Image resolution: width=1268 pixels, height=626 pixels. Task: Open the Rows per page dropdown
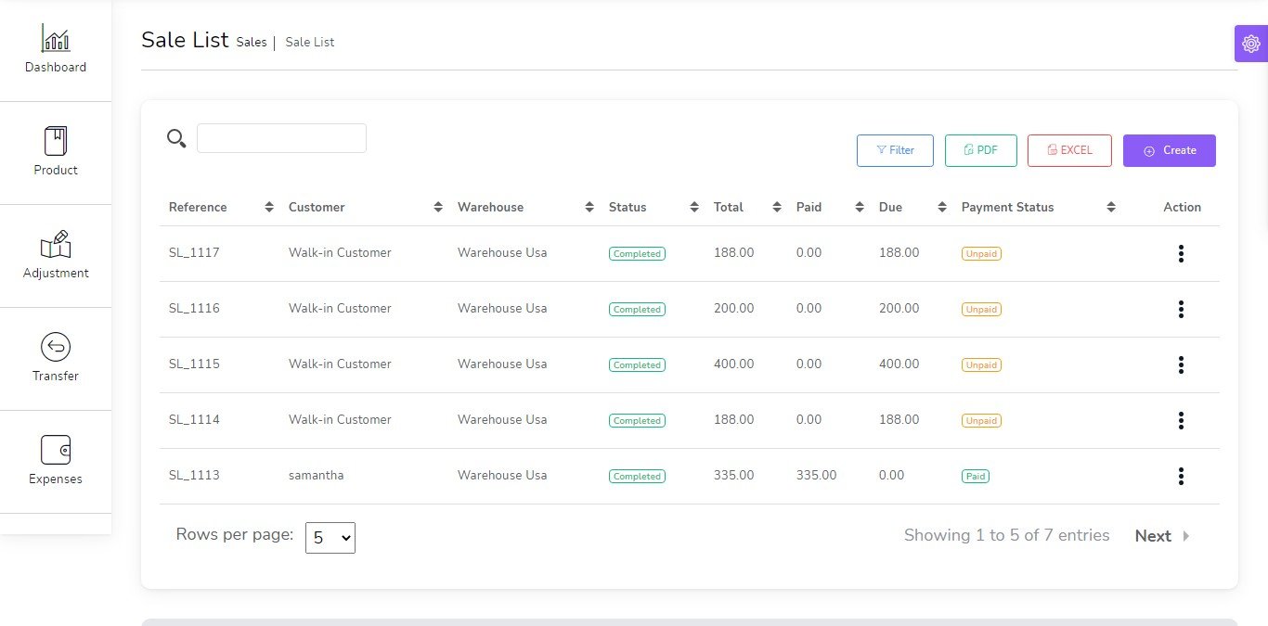click(330, 537)
